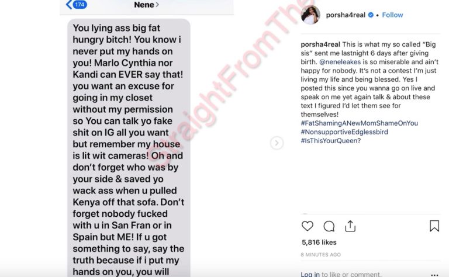View the 5,816 likes list

click(x=319, y=243)
